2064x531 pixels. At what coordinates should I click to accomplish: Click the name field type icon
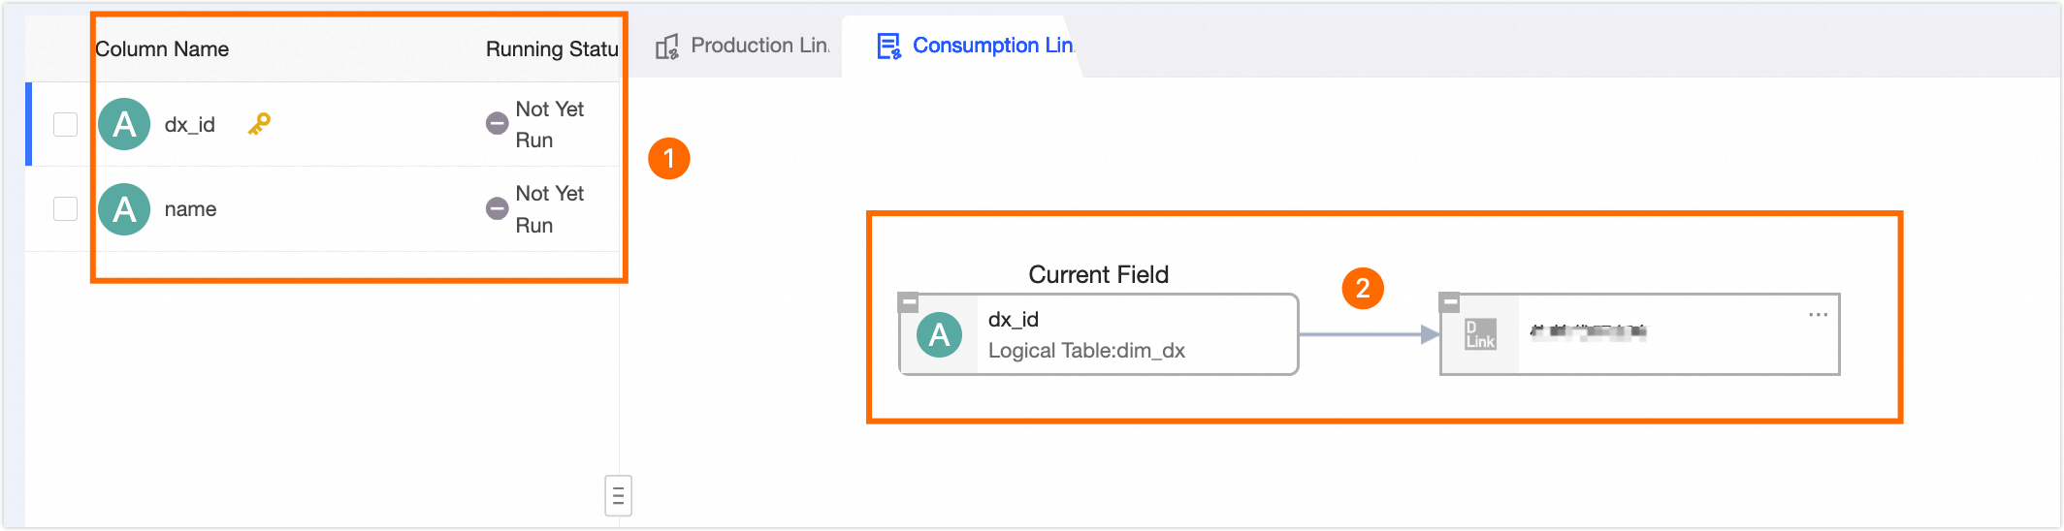(124, 209)
